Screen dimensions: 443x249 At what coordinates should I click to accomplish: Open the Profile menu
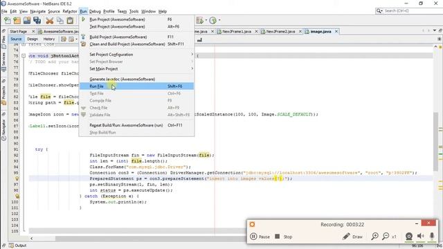pos(109,11)
